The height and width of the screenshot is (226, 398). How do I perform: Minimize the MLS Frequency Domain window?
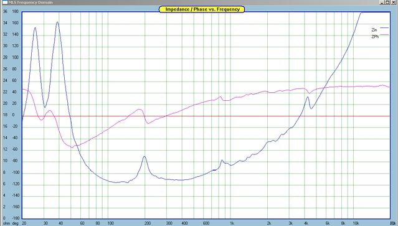coord(382,2)
